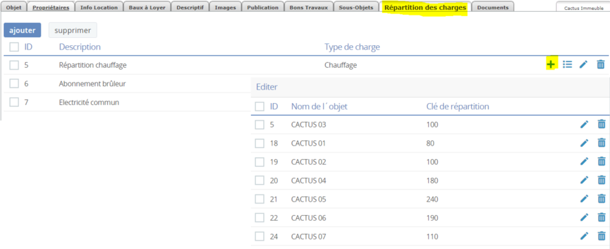Go to the Sous-Objets tab
Screen dimensions: 610x249
pos(356,7)
